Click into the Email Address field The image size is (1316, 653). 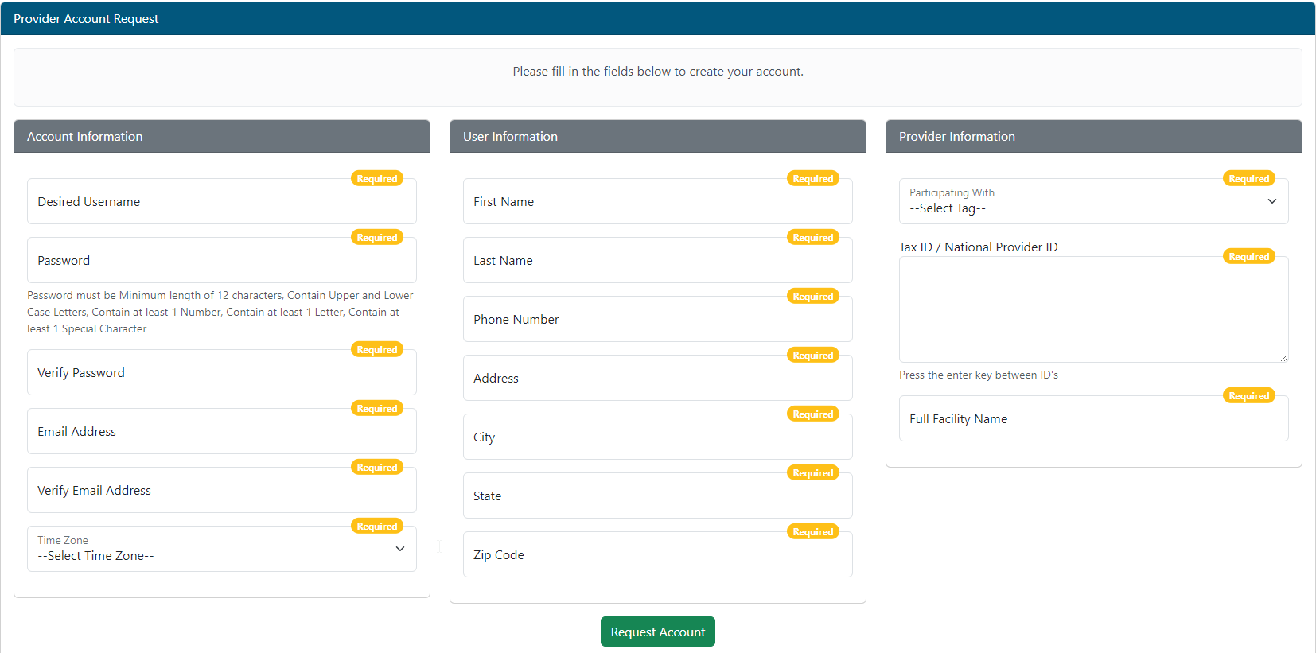pyautogui.click(x=222, y=431)
